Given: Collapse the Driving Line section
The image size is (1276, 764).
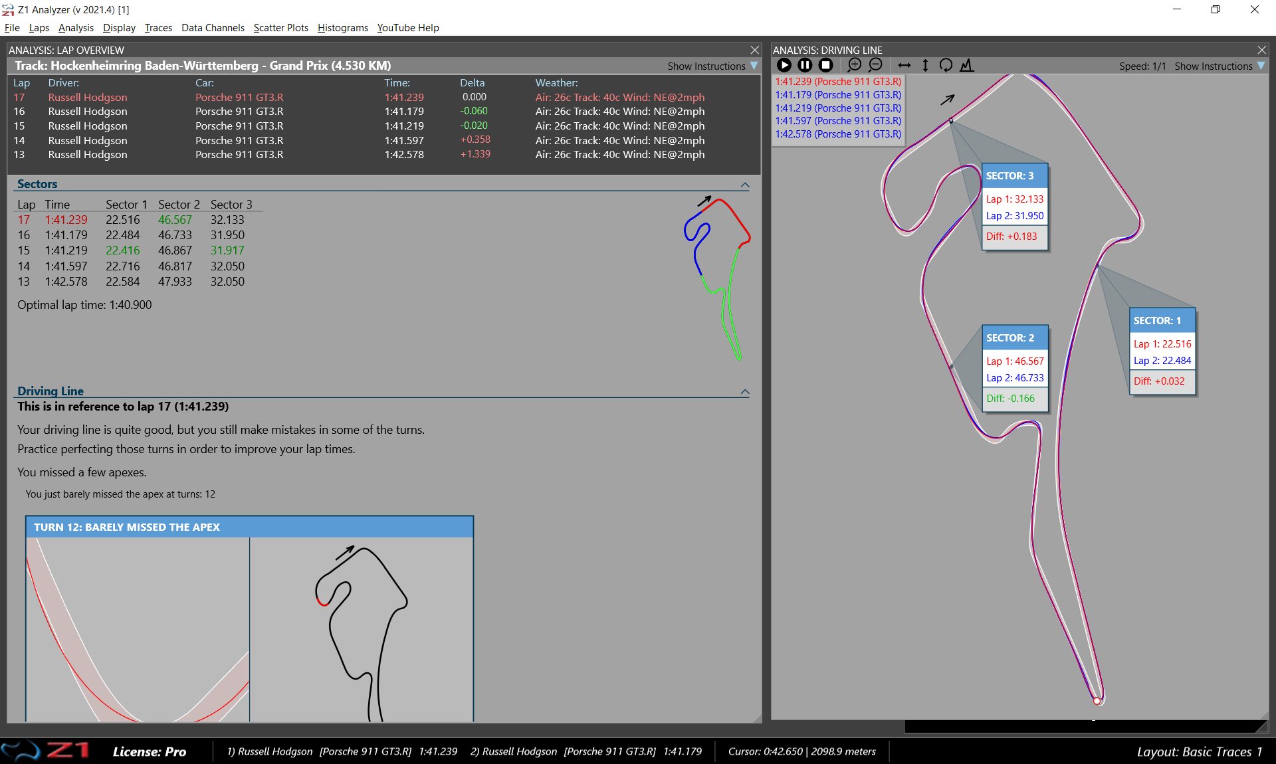Looking at the screenshot, I should pyautogui.click(x=744, y=392).
